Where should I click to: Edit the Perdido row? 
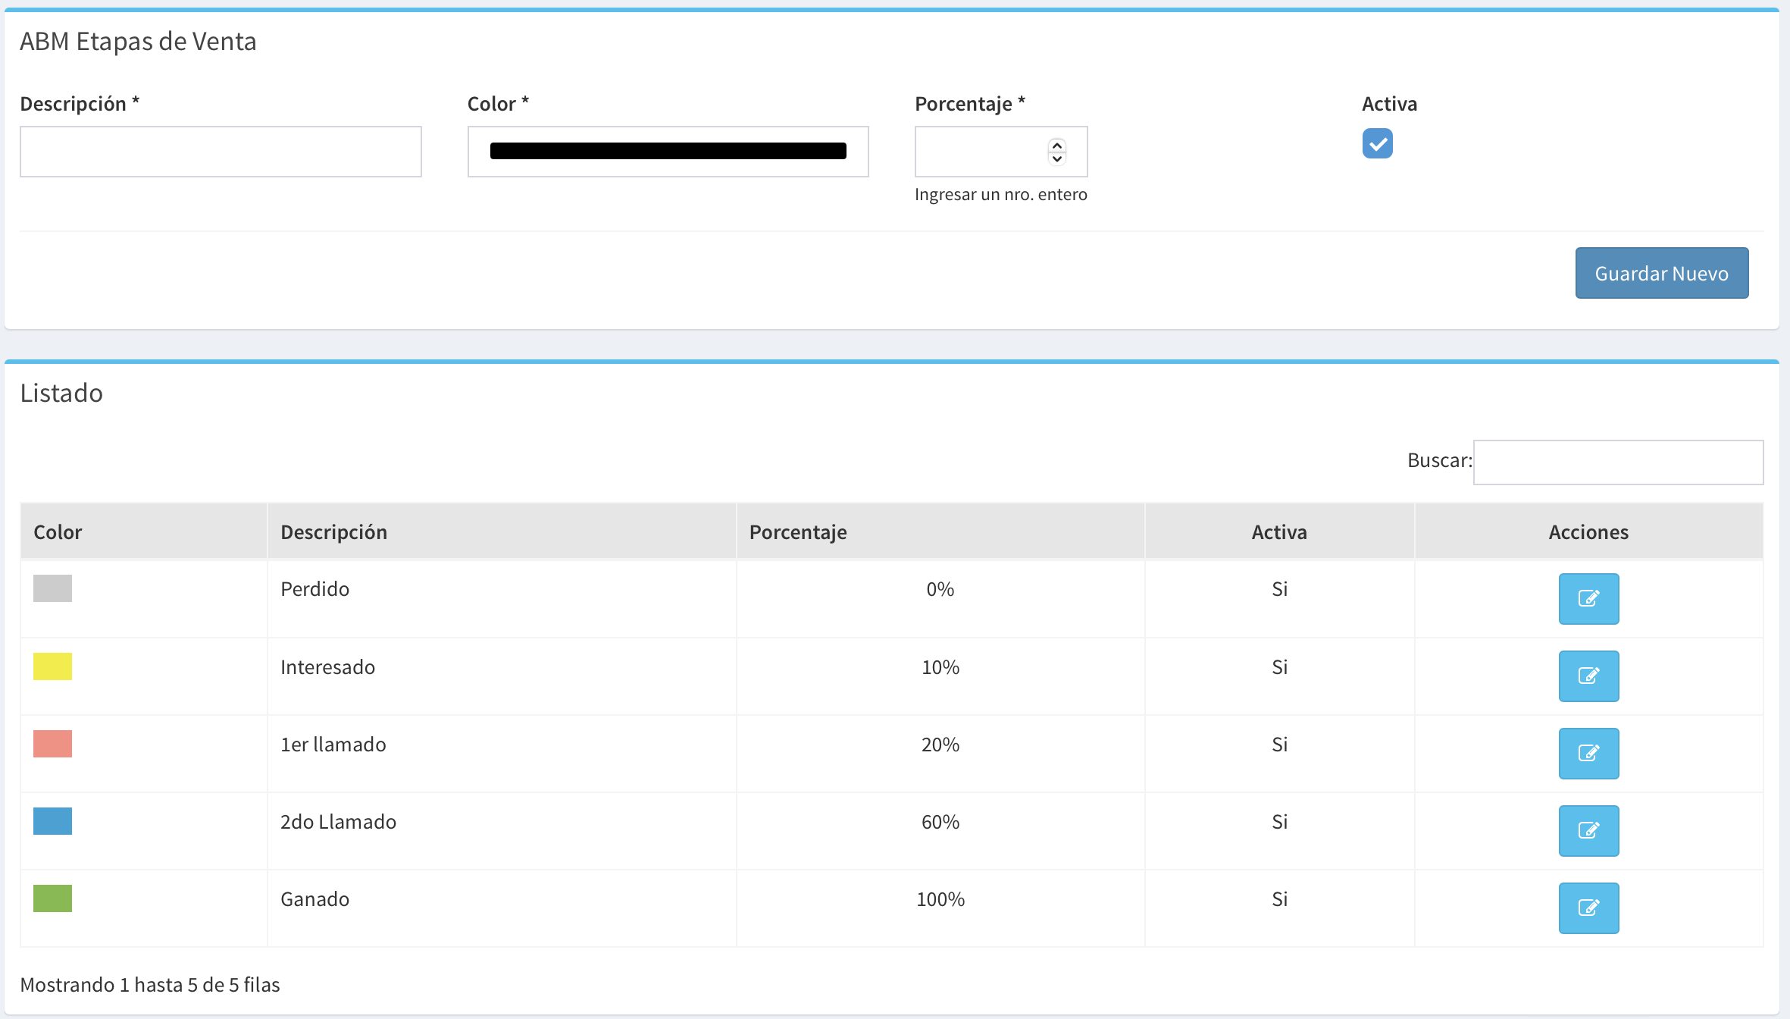[x=1588, y=599]
